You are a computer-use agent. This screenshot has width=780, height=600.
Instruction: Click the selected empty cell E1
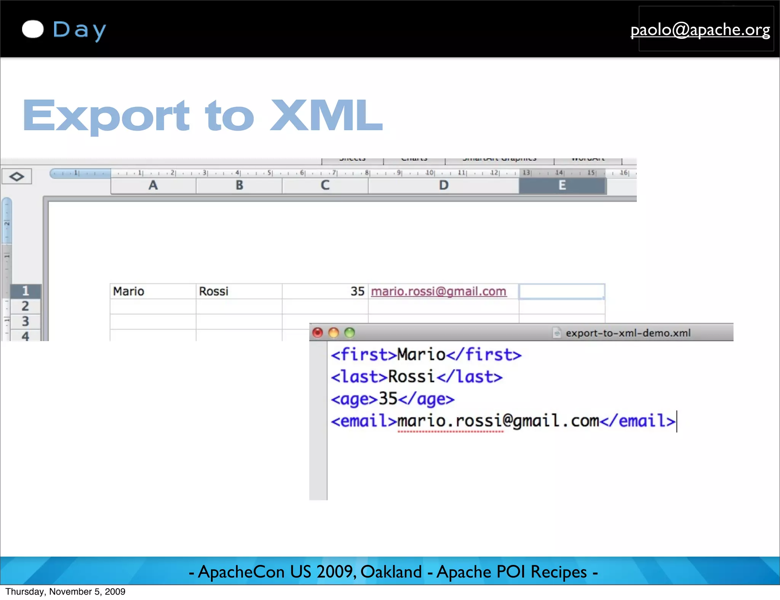click(562, 291)
